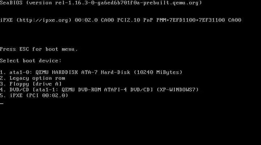Viewport: 261px width, 145px height.
Task: Click the number 4 beside DVD/CD
Action: coord(2,90)
